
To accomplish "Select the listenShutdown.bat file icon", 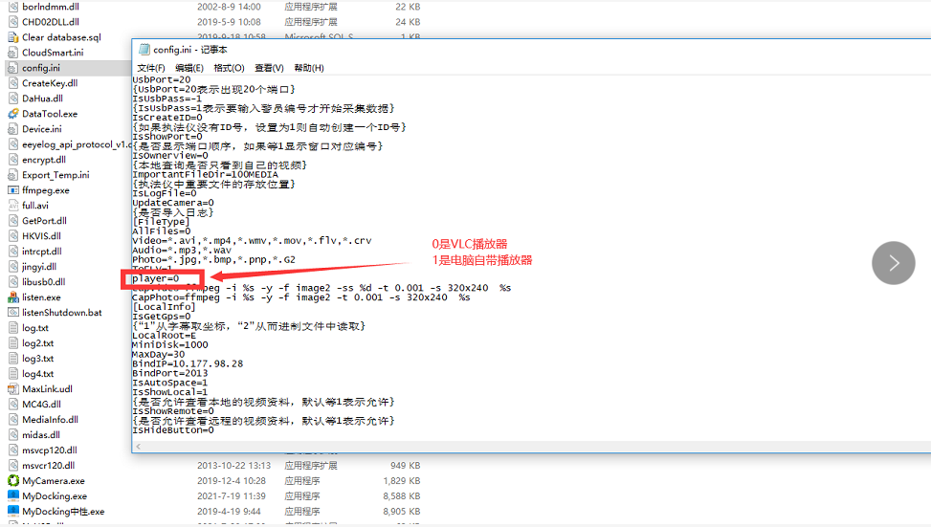I will 13,313.
